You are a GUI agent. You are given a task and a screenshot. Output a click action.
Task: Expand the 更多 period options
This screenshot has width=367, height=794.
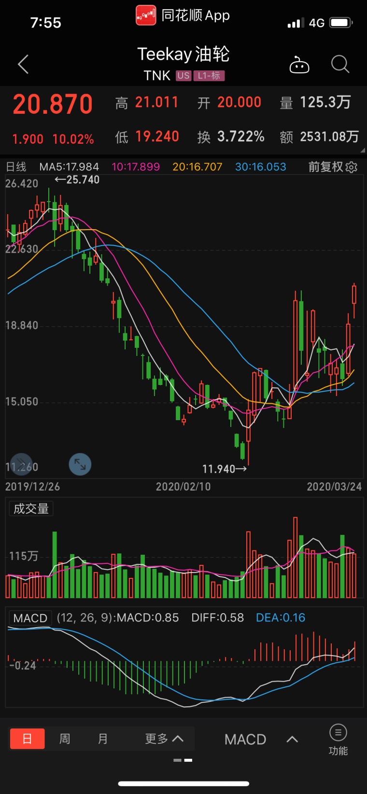click(x=164, y=739)
